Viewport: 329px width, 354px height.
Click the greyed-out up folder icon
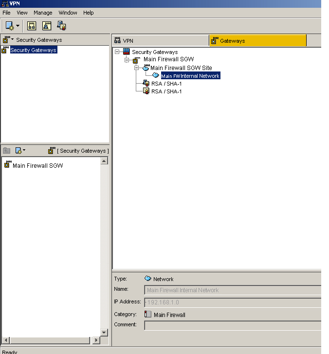click(7, 151)
